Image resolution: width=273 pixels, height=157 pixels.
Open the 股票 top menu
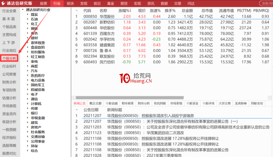[43, 4]
